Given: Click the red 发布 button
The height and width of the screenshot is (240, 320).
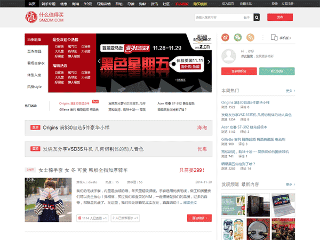Looking at the screenshot, I should pyautogui.click(x=280, y=17).
